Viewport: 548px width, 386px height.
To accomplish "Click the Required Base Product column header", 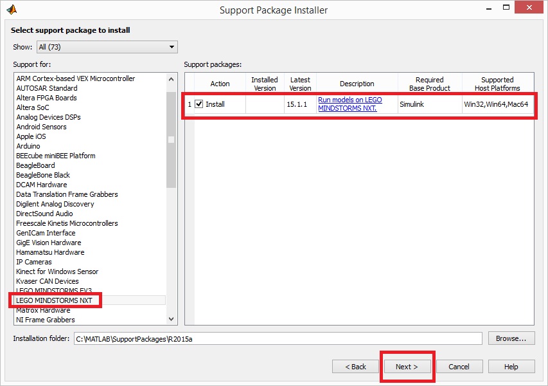I will tap(430, 84).
